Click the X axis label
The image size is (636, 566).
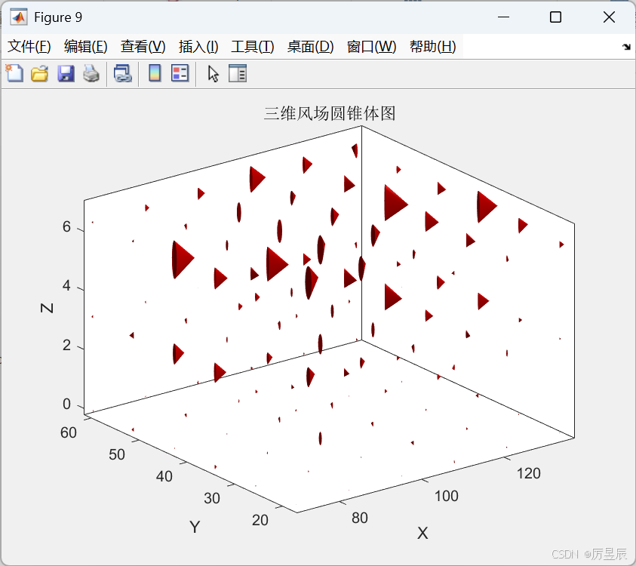pos(422,533)
